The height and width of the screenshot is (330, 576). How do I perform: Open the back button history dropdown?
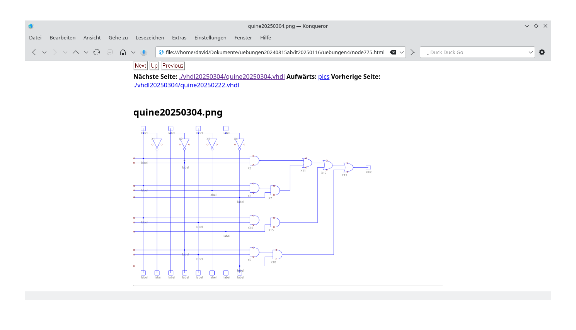[44, 52]
